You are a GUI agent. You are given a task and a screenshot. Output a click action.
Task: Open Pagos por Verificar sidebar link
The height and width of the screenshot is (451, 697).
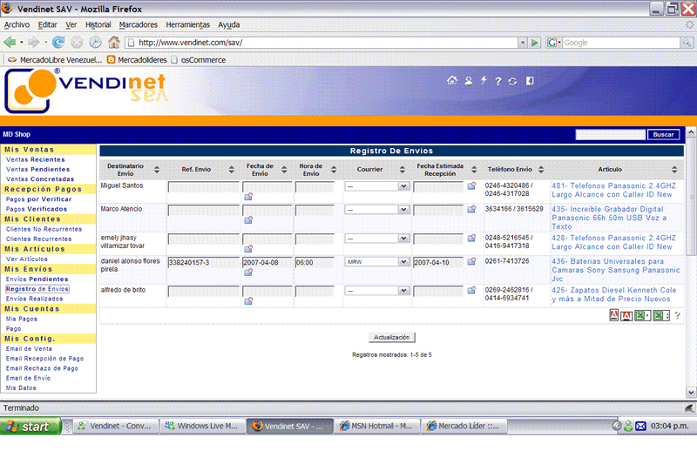pos(38,199)
